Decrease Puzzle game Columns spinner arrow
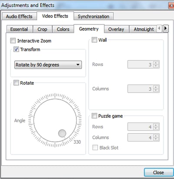 [x=156, y=139]
